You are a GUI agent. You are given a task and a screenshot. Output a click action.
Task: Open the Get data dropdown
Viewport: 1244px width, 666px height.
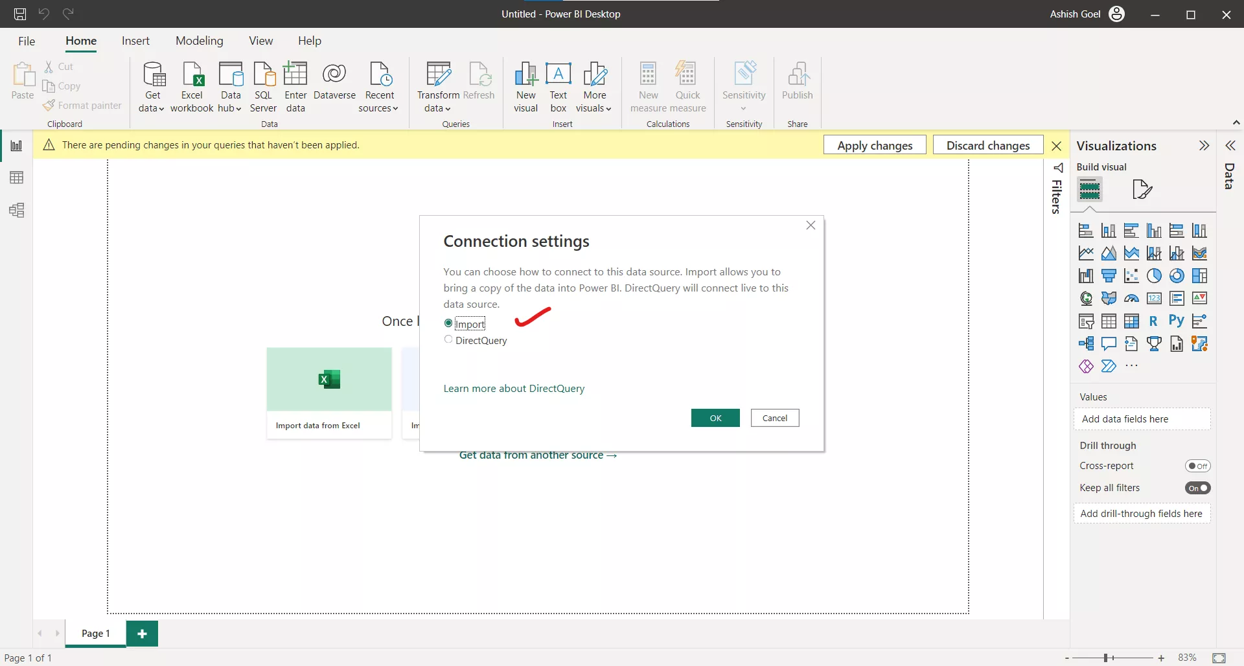(x=152, y=86)
